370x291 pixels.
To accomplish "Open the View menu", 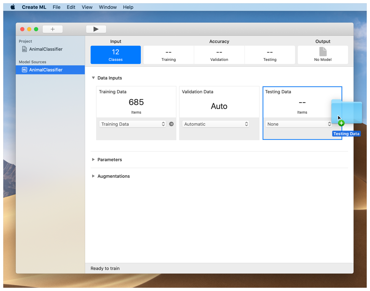I will point(87,7).
